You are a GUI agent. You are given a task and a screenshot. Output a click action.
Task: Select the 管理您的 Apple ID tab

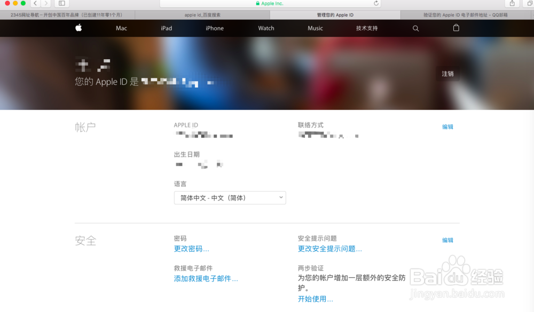pos(335,15)
